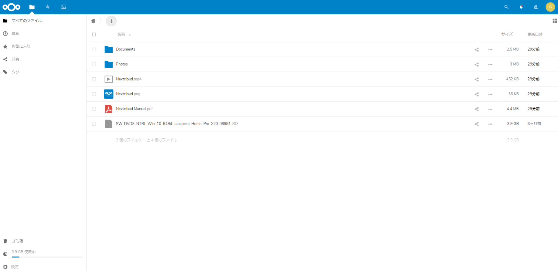Share the Nextcloud.png file

(x=476, y=94)
